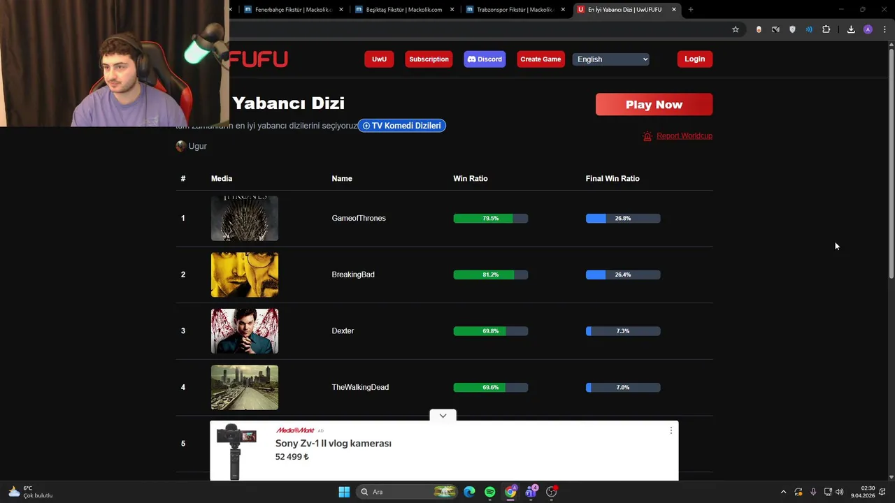Image resolution: width=895 pixels, height=503 pixels.
Task: Click the Name column header
Action: [x=342, y=179]
